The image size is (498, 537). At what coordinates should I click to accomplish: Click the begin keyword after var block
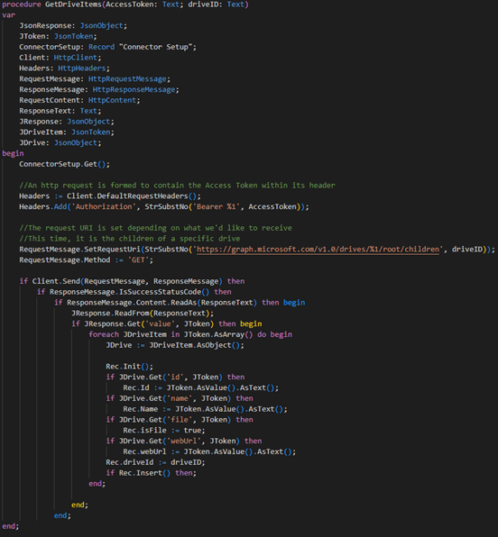pos(13,153)
